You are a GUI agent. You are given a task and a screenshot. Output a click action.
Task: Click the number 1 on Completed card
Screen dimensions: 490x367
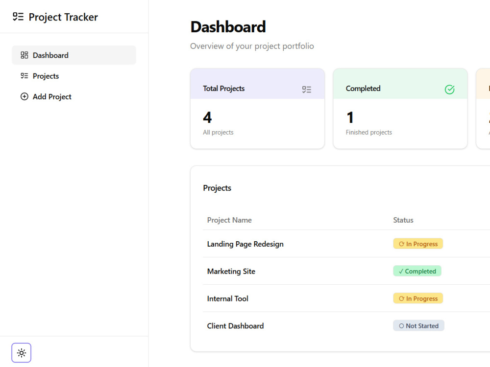coord(350,117)
